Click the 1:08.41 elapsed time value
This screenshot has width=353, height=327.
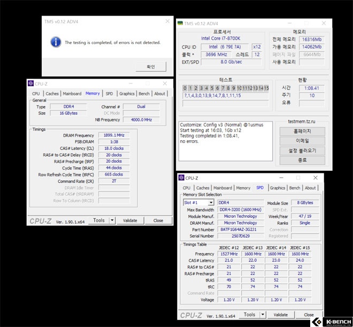tap(312, 88)
